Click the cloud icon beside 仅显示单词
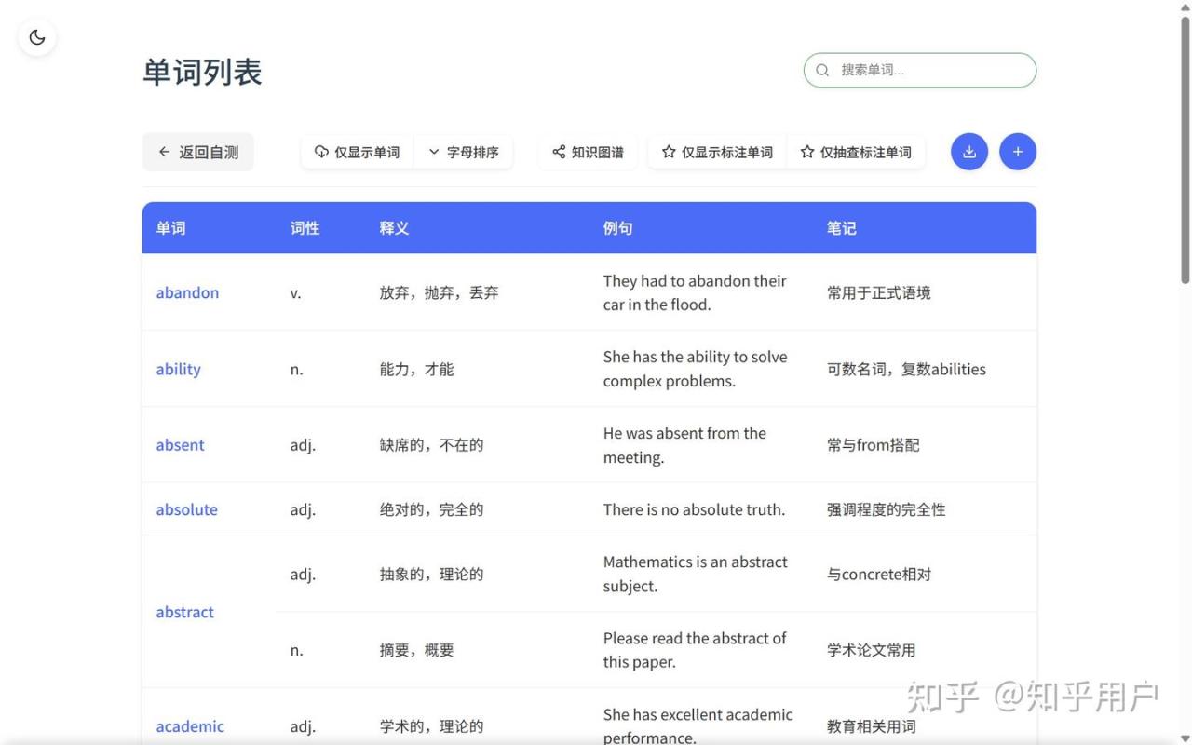The image size is (1192, 745). pyautogui.click(x=321, y=152)
